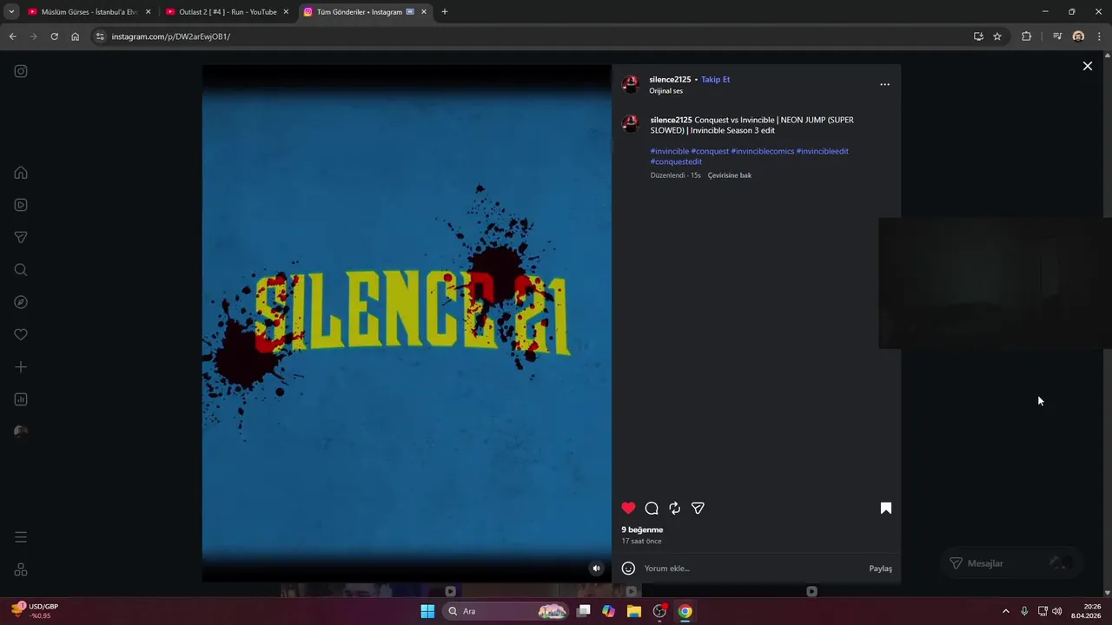Repost the reel using the repost icon
Viewport: 1112px width, 625px height.
(674, 508)
